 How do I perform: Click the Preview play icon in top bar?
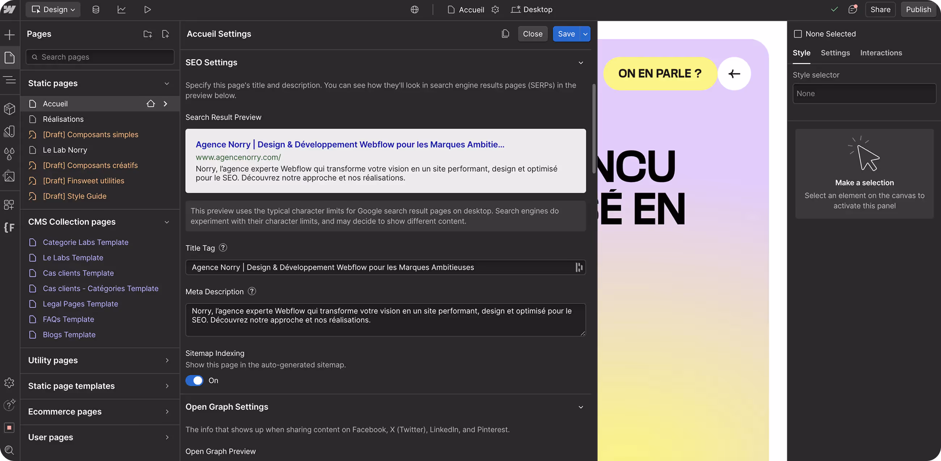tap(147, 9)
